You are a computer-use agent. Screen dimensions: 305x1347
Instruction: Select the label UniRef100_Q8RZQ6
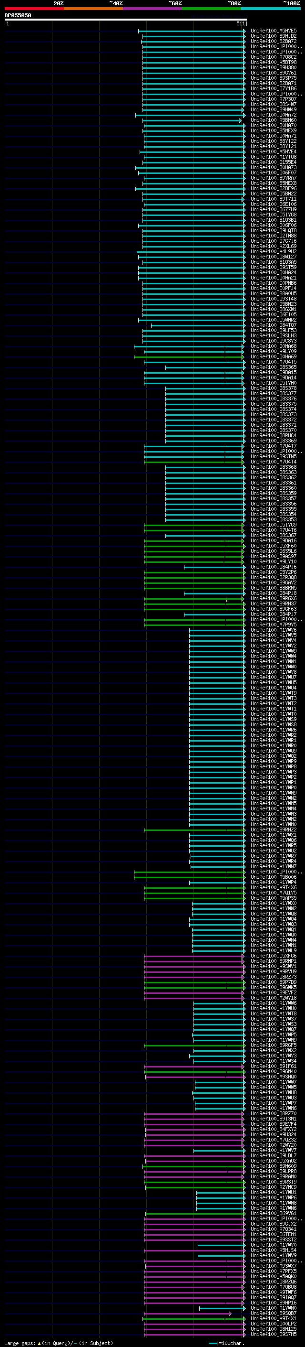[273, 1282]
